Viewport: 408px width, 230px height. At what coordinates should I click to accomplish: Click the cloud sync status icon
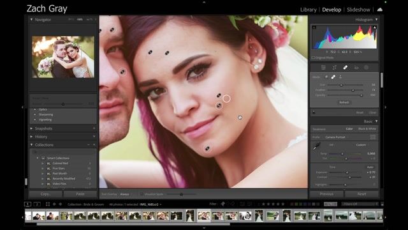tap(380, 10)
